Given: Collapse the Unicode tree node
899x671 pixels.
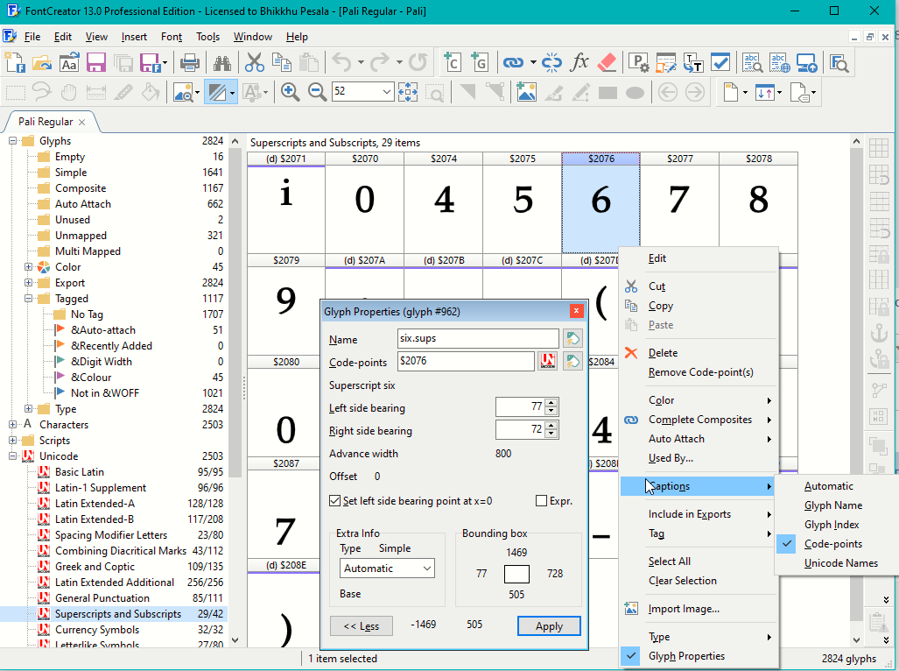Looking at the screenshot, I should pos(12,456).
